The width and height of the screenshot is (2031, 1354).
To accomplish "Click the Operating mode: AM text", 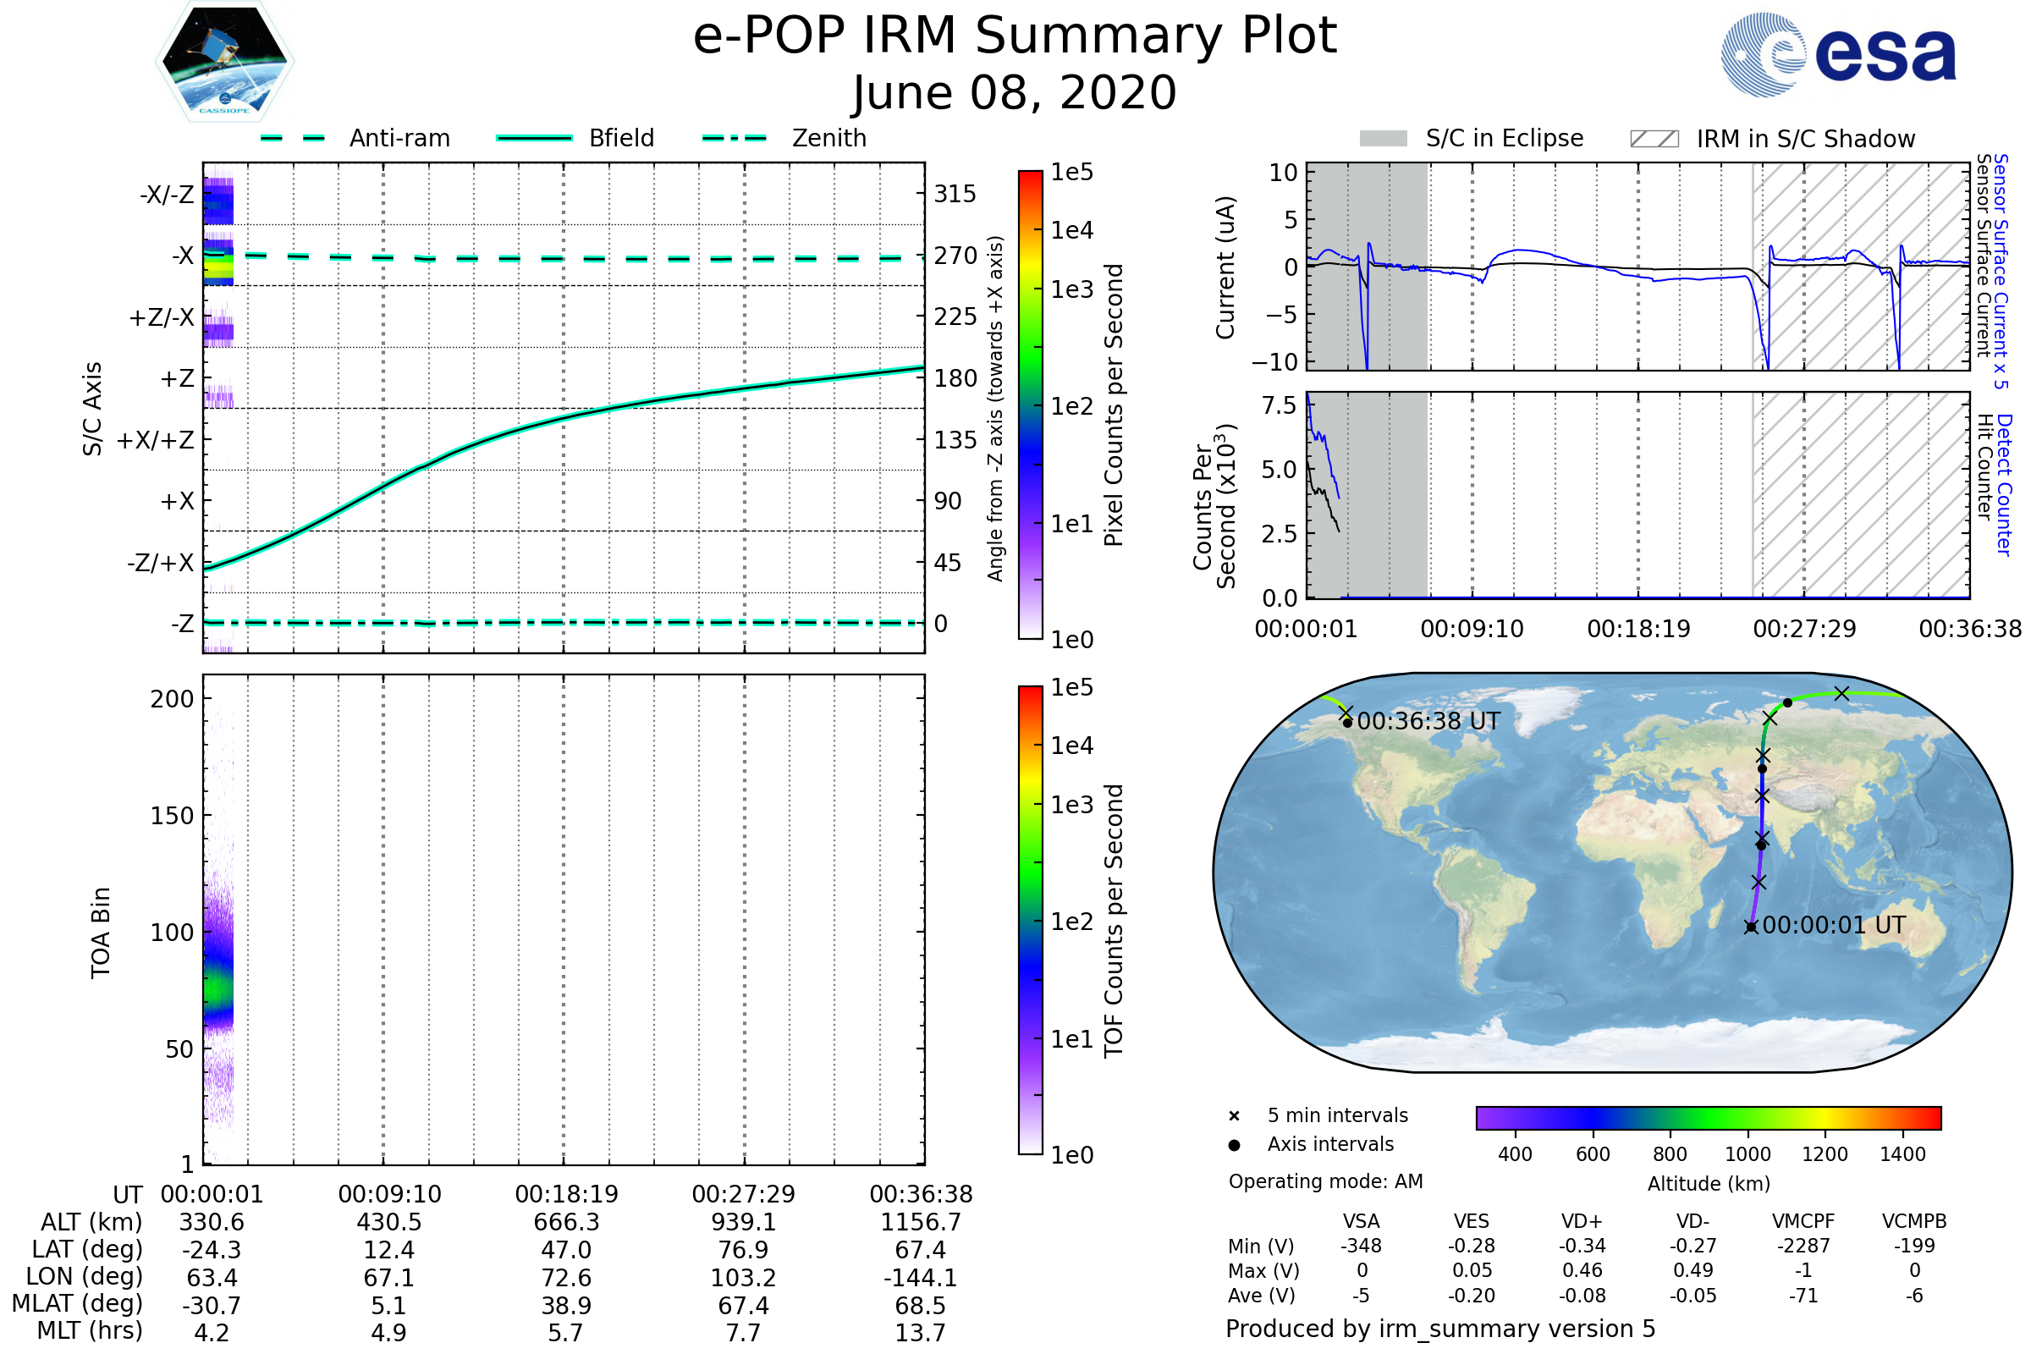I will 1325,1181.
